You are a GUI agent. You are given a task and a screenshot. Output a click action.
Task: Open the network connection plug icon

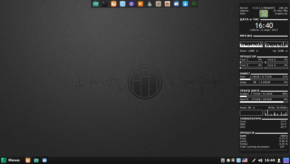pos(254,160)
